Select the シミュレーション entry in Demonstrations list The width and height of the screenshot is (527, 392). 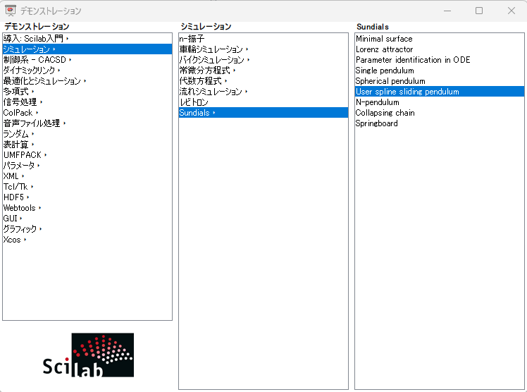87,49
